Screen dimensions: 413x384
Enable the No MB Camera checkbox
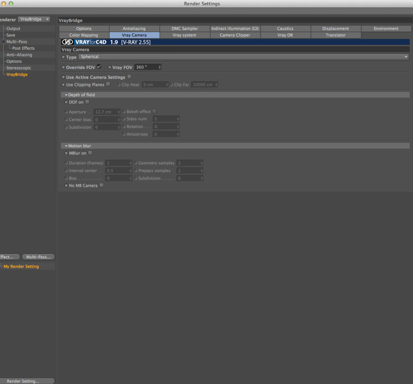pos(102,185)
